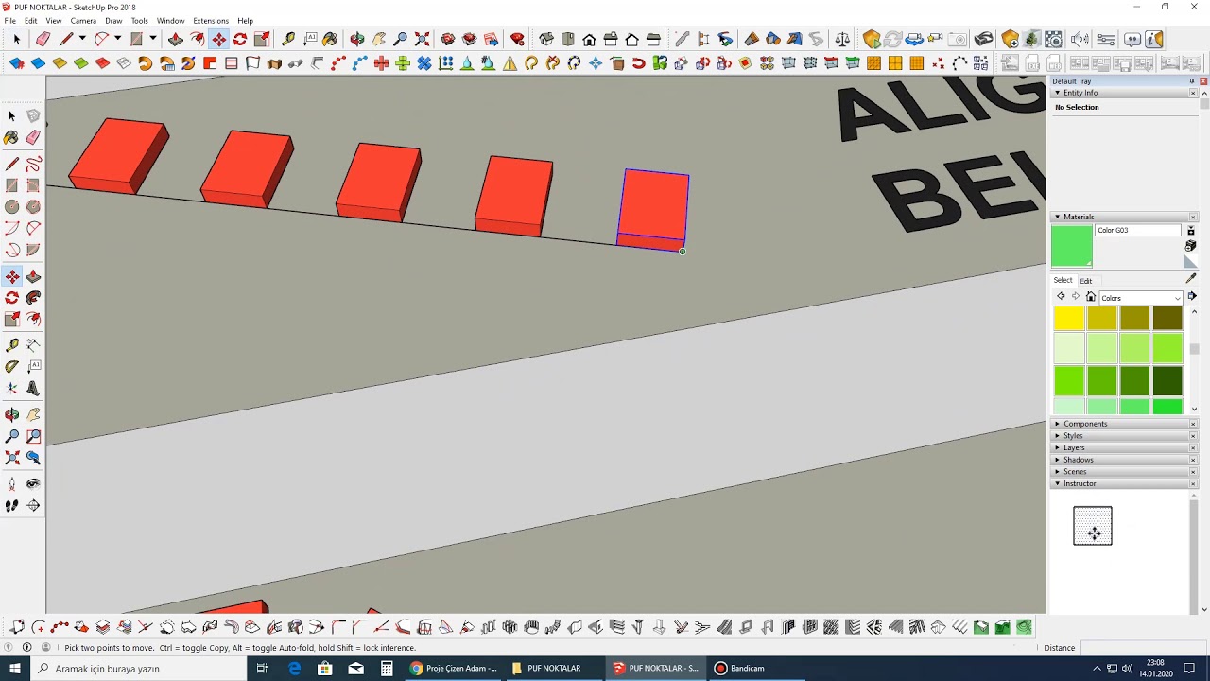Open the PUF NOKTALAR folder taskbar item

[554, 669]
